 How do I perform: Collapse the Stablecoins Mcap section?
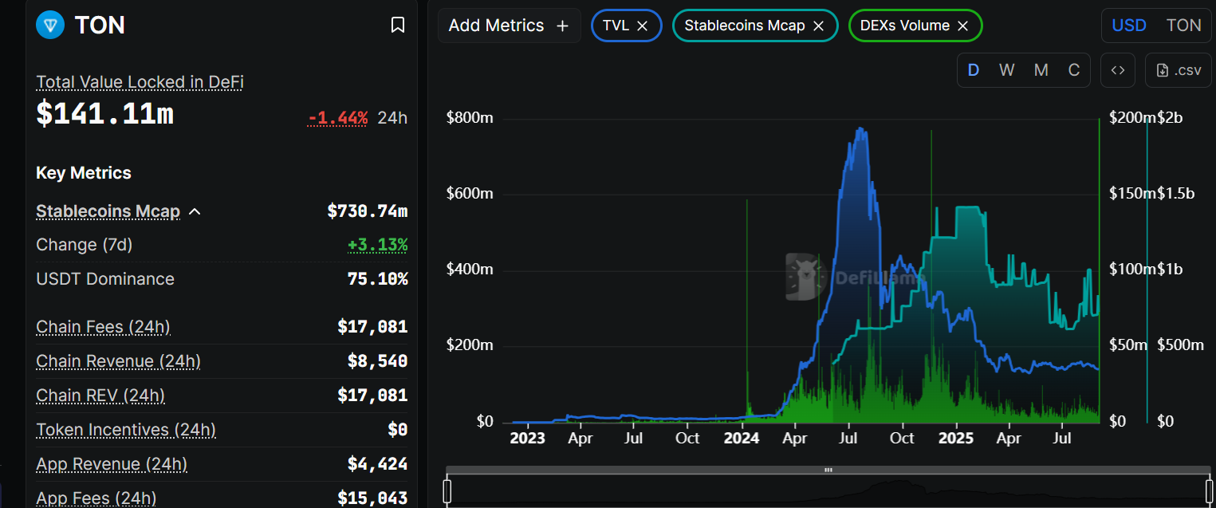point(195,211)
